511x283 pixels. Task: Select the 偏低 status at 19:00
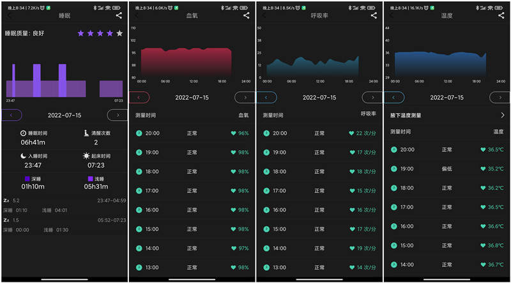click(446, 169)
